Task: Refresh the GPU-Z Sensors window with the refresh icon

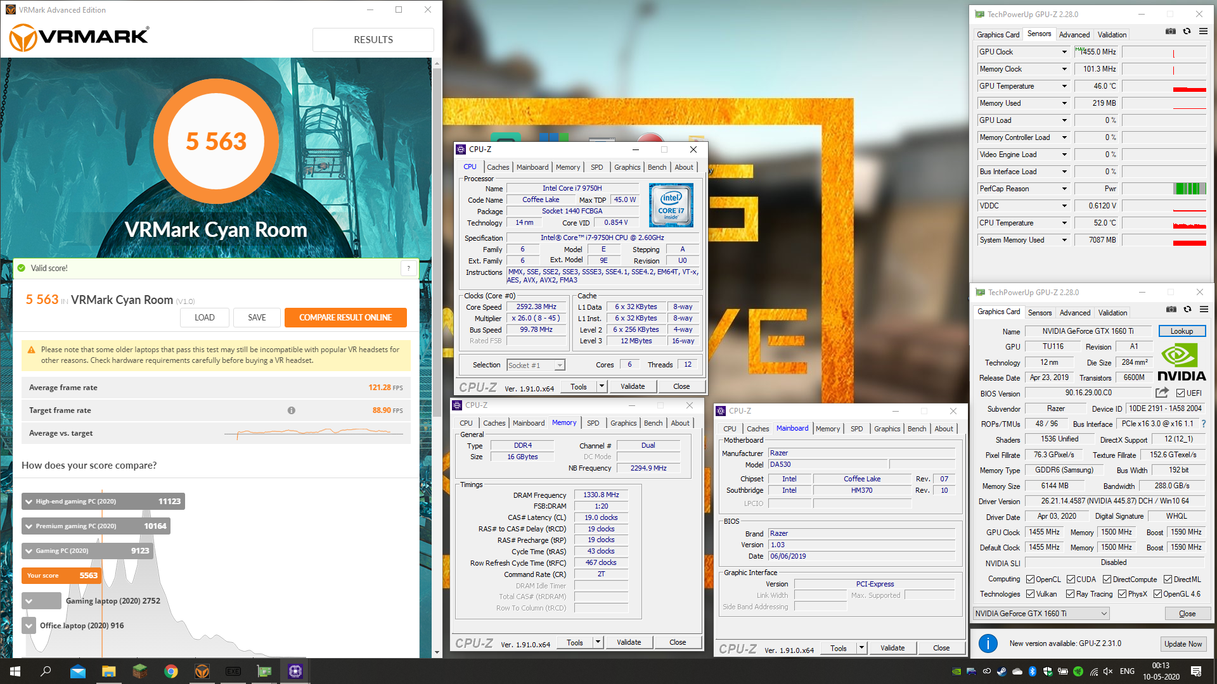Action: [1187, 32]
